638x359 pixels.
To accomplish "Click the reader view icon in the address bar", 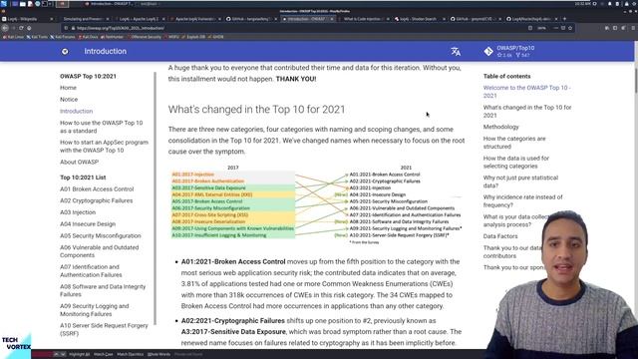I will [x=530, y=28].
